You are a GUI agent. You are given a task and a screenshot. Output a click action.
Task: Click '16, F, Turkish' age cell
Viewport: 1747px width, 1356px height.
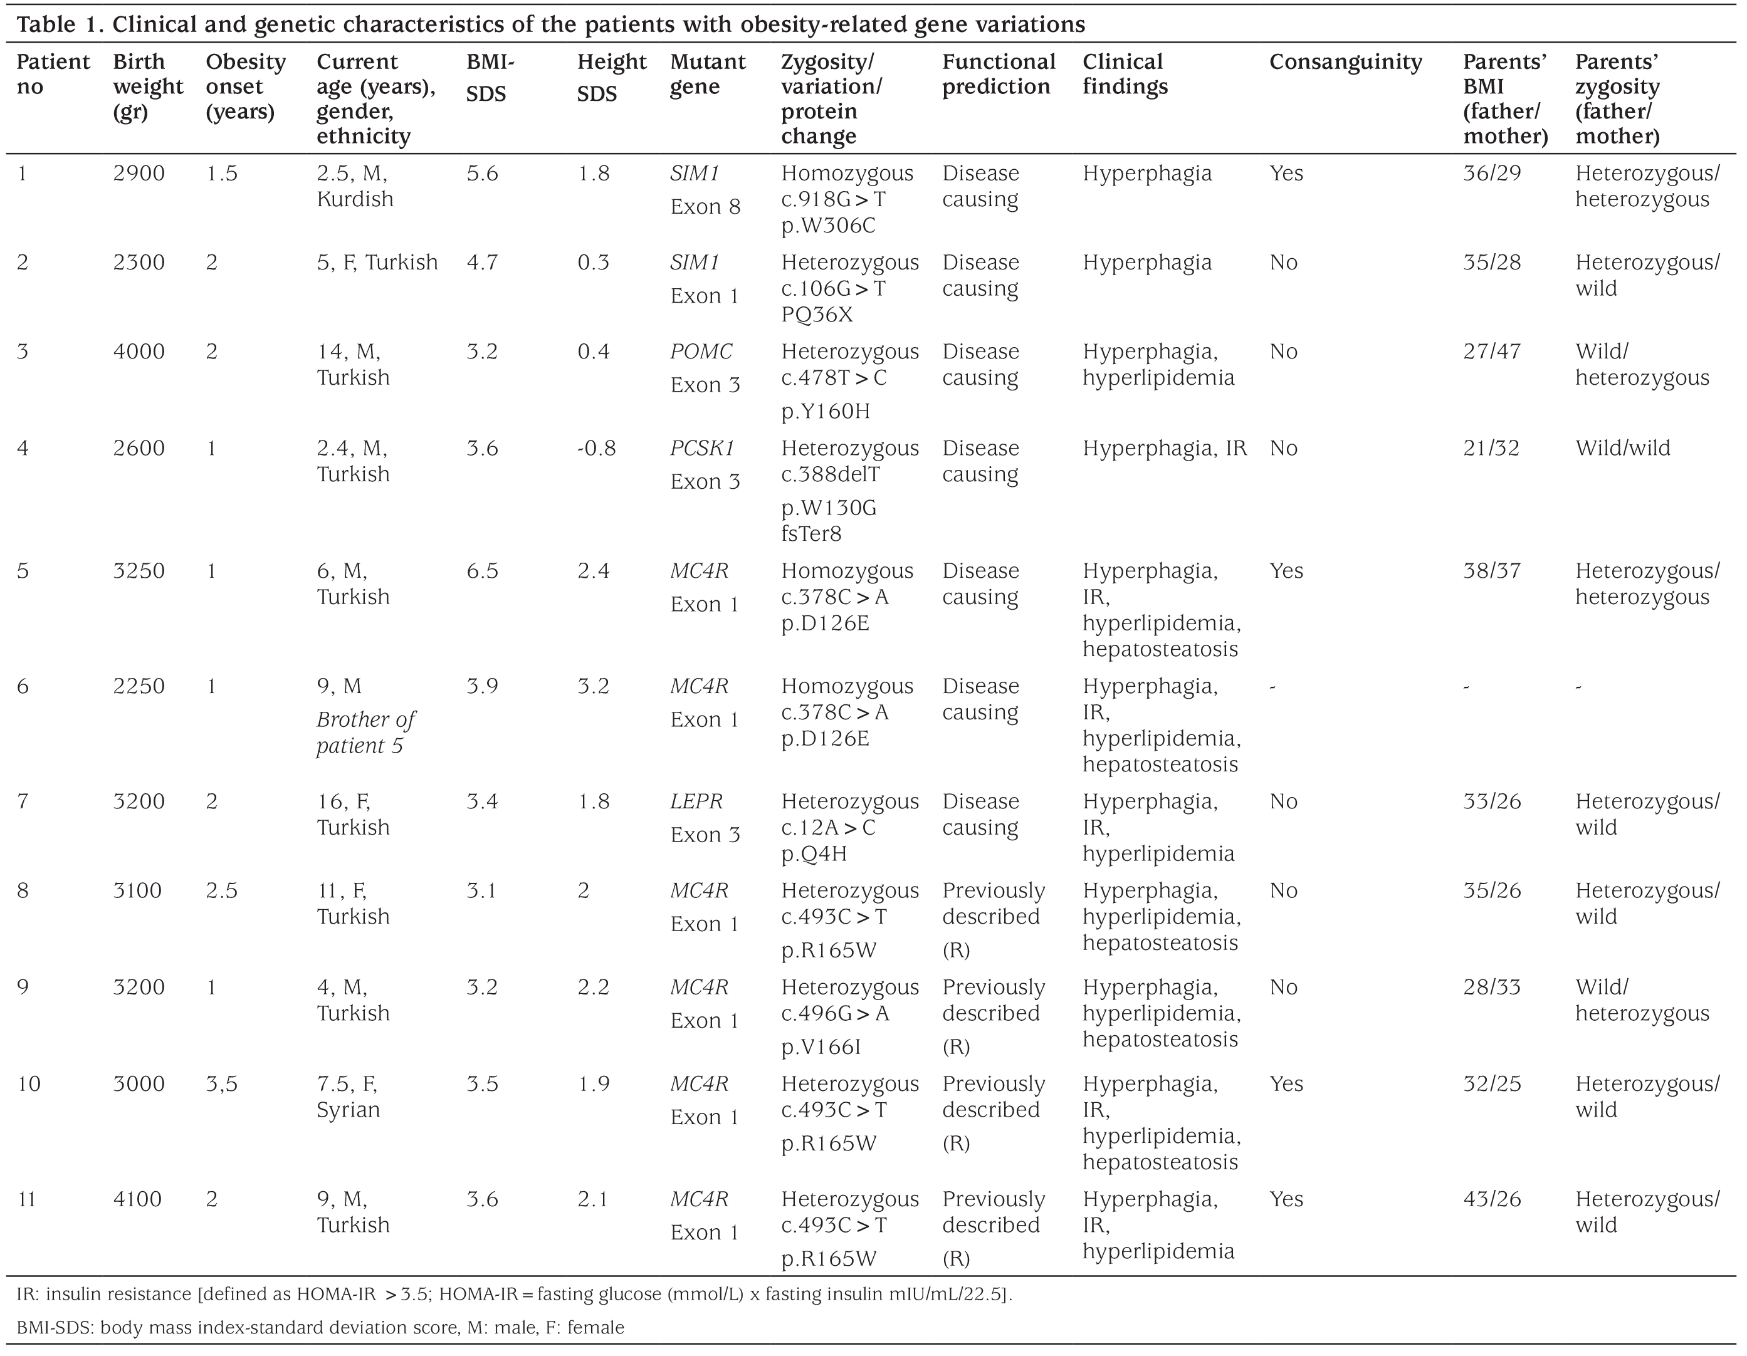pyautogui.click(x=353, y=814)
